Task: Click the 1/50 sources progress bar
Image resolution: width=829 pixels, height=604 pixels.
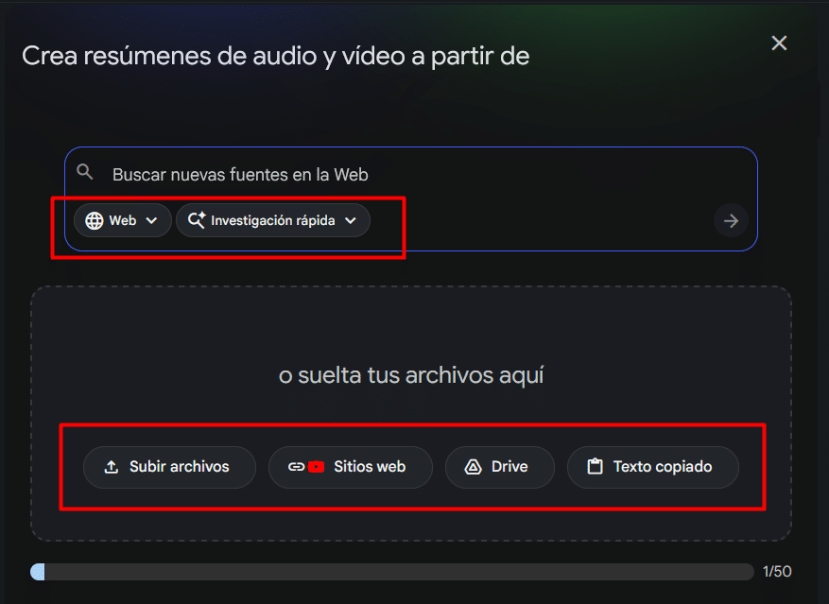Action: 392,571
